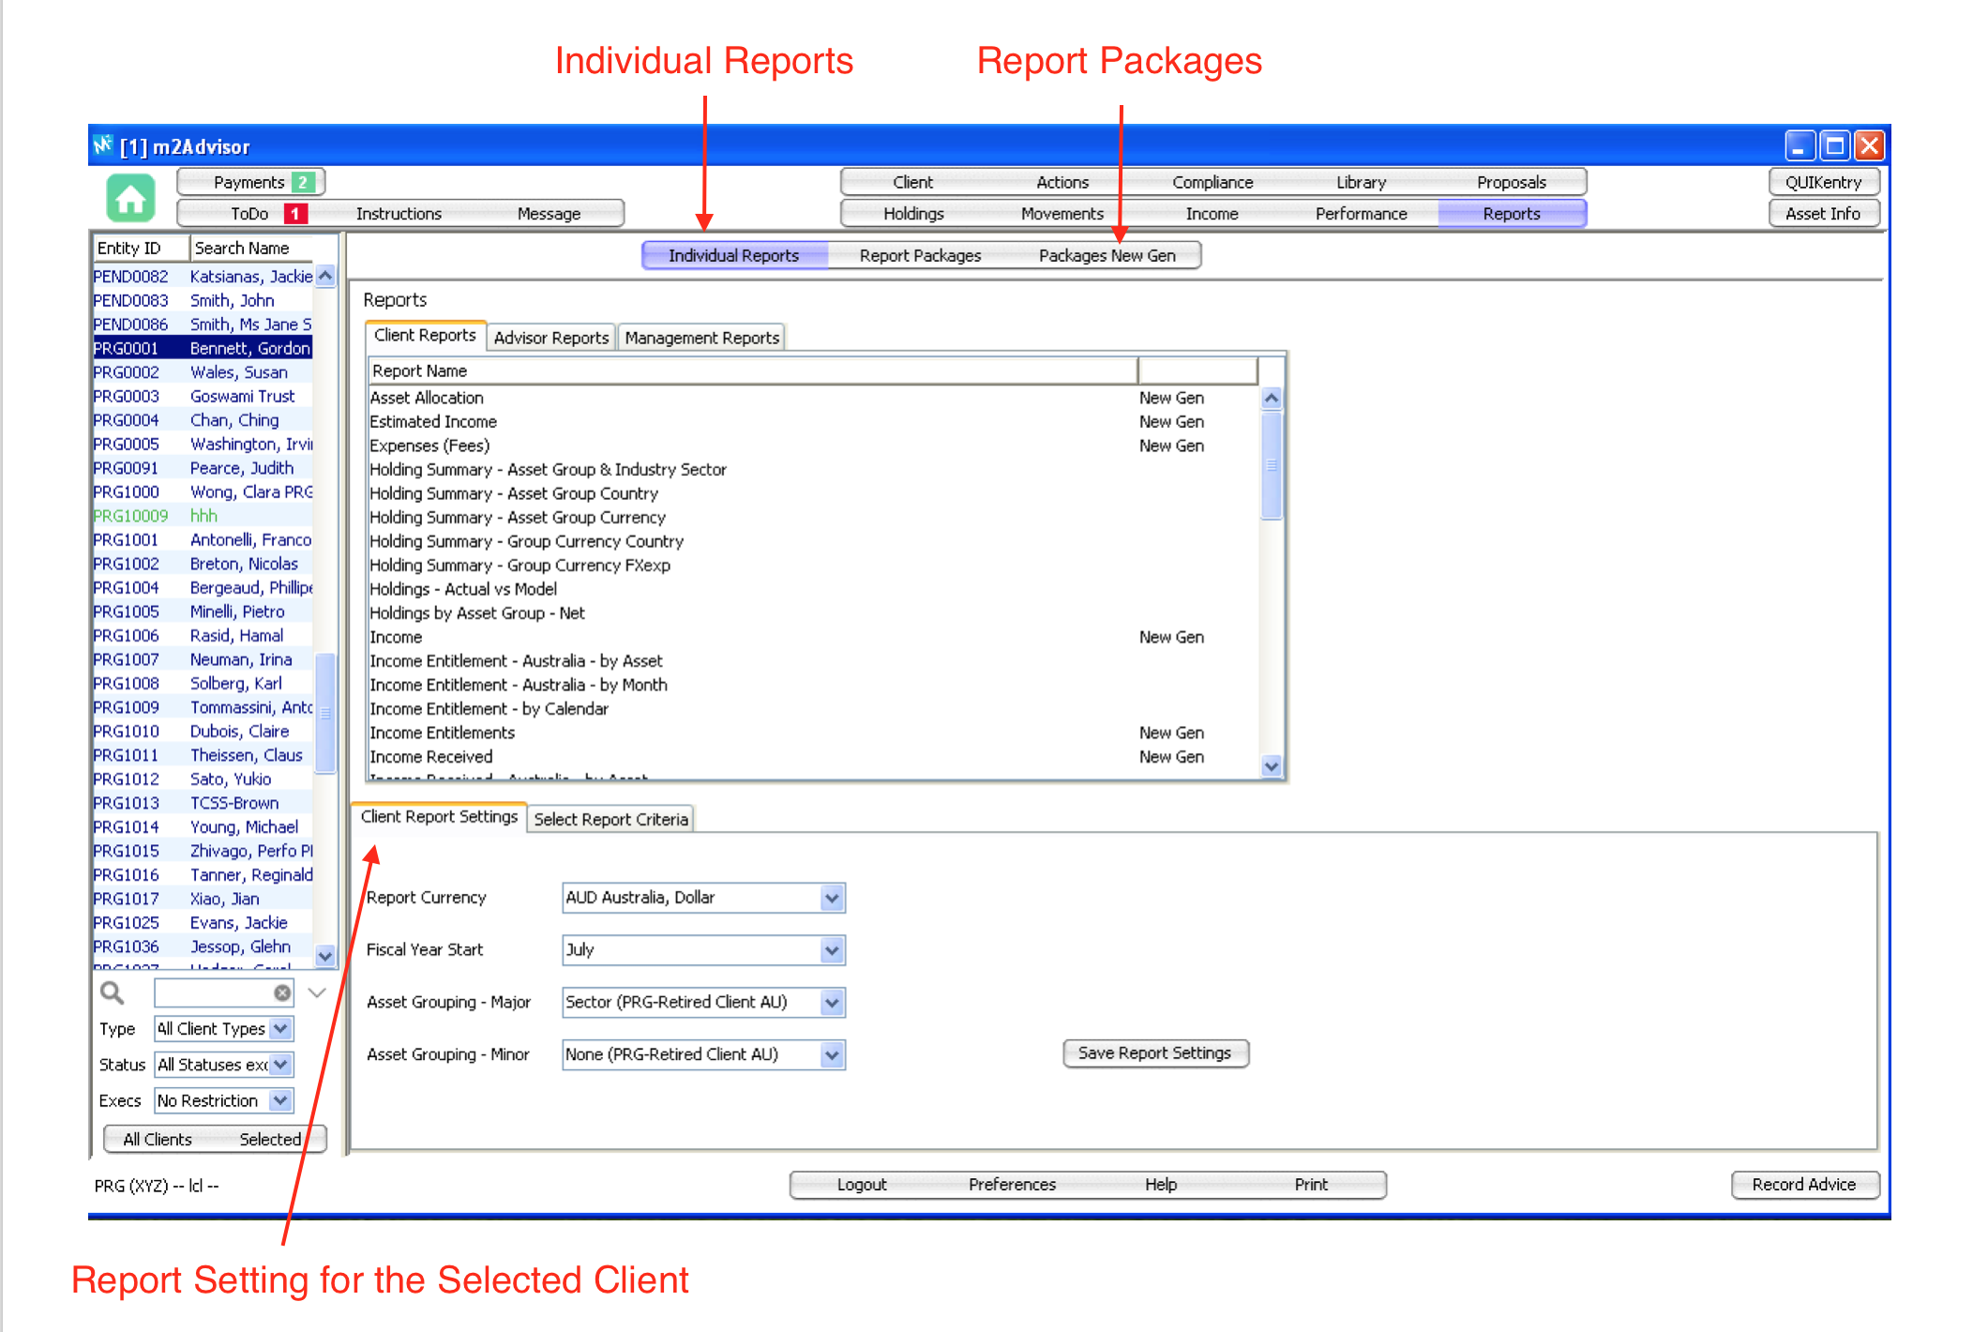Image resolution: width=1973 pixels, height=1332 pixels.
Task: Expand the chevron beside the search box
Action: coord(317,992)
